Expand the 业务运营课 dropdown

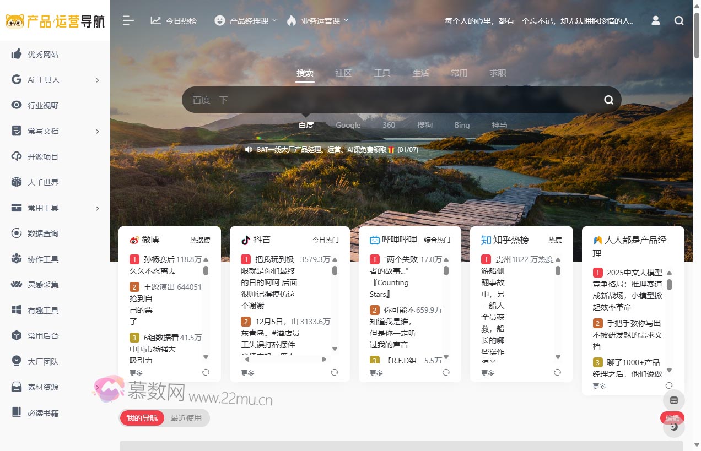point(323,20)
